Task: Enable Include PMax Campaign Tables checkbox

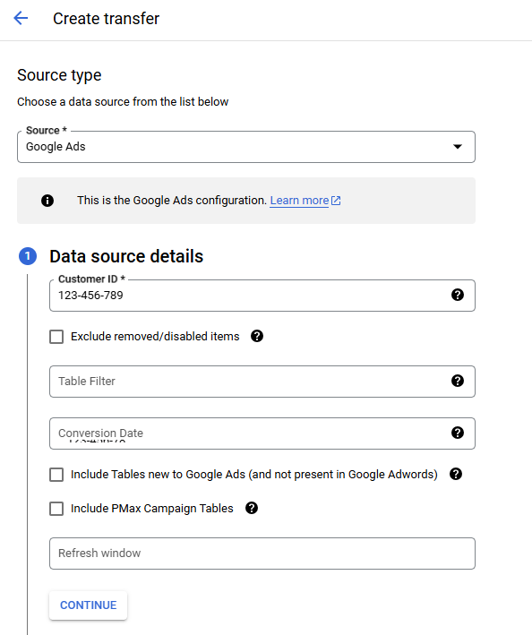Action: (56, 509)
